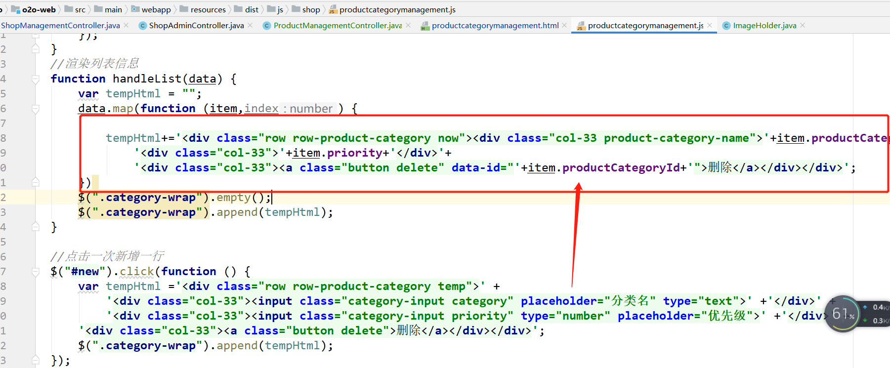Viewport: 890px width, 368px height.
Task: Click the number type hint inlay
Action: coord(309,109)
